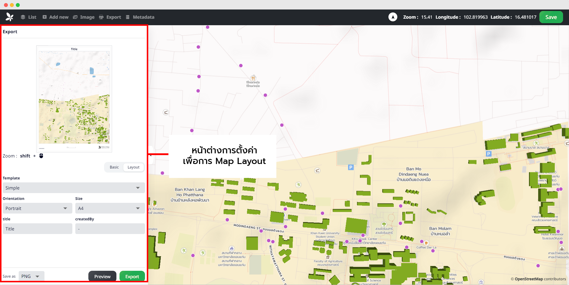Open the OpenStreetMap attribution link
This screenshot has height=285, width=569.
[x=529, y=279]
